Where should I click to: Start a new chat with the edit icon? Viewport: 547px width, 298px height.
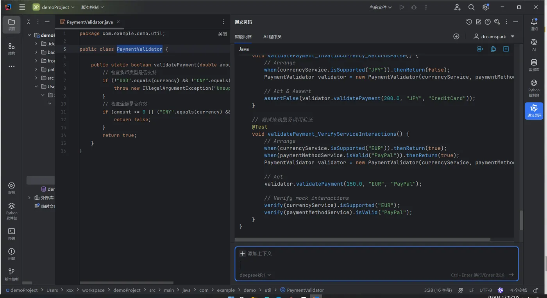(478, 22)
